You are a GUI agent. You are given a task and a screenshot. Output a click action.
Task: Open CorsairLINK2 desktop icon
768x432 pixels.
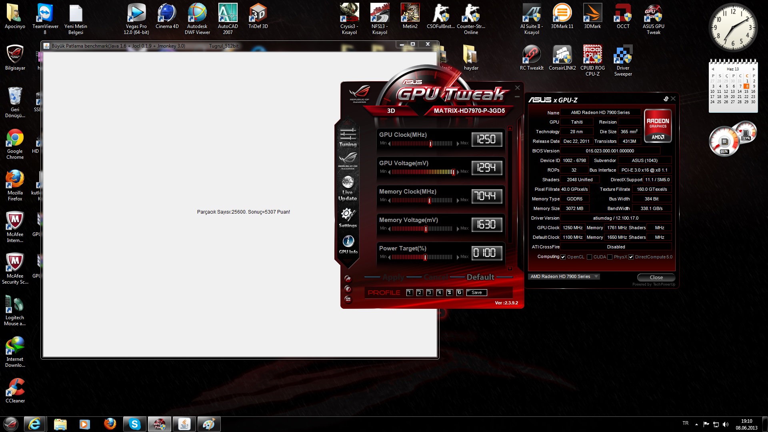click(562, 58)
